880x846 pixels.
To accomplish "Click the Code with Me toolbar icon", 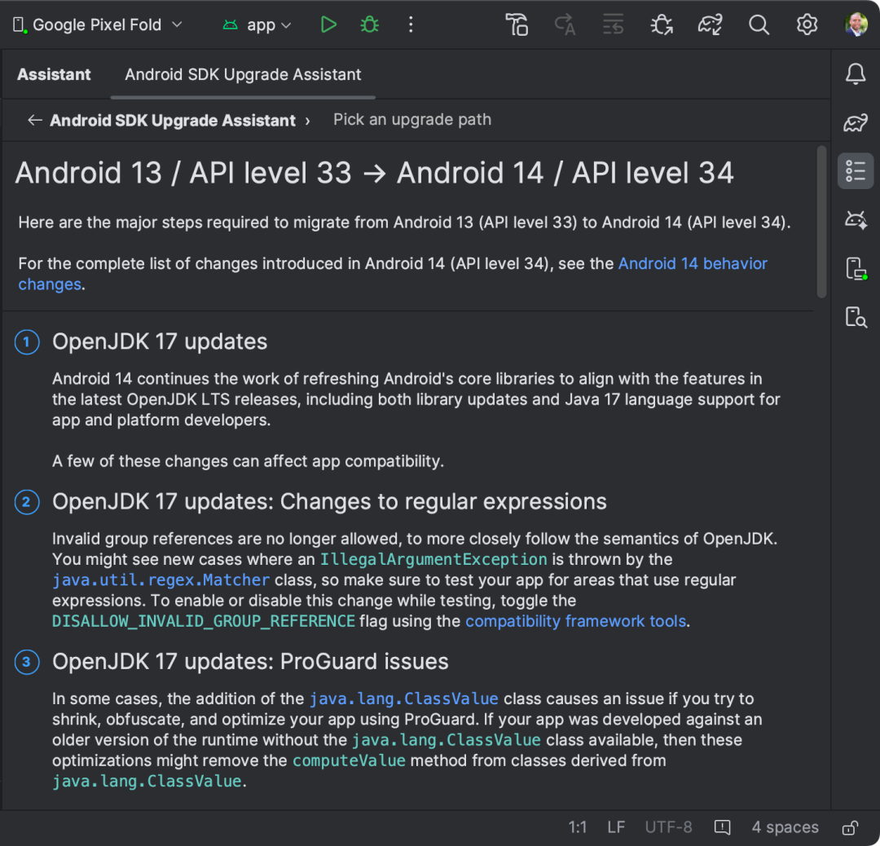I will coord(517,24).
